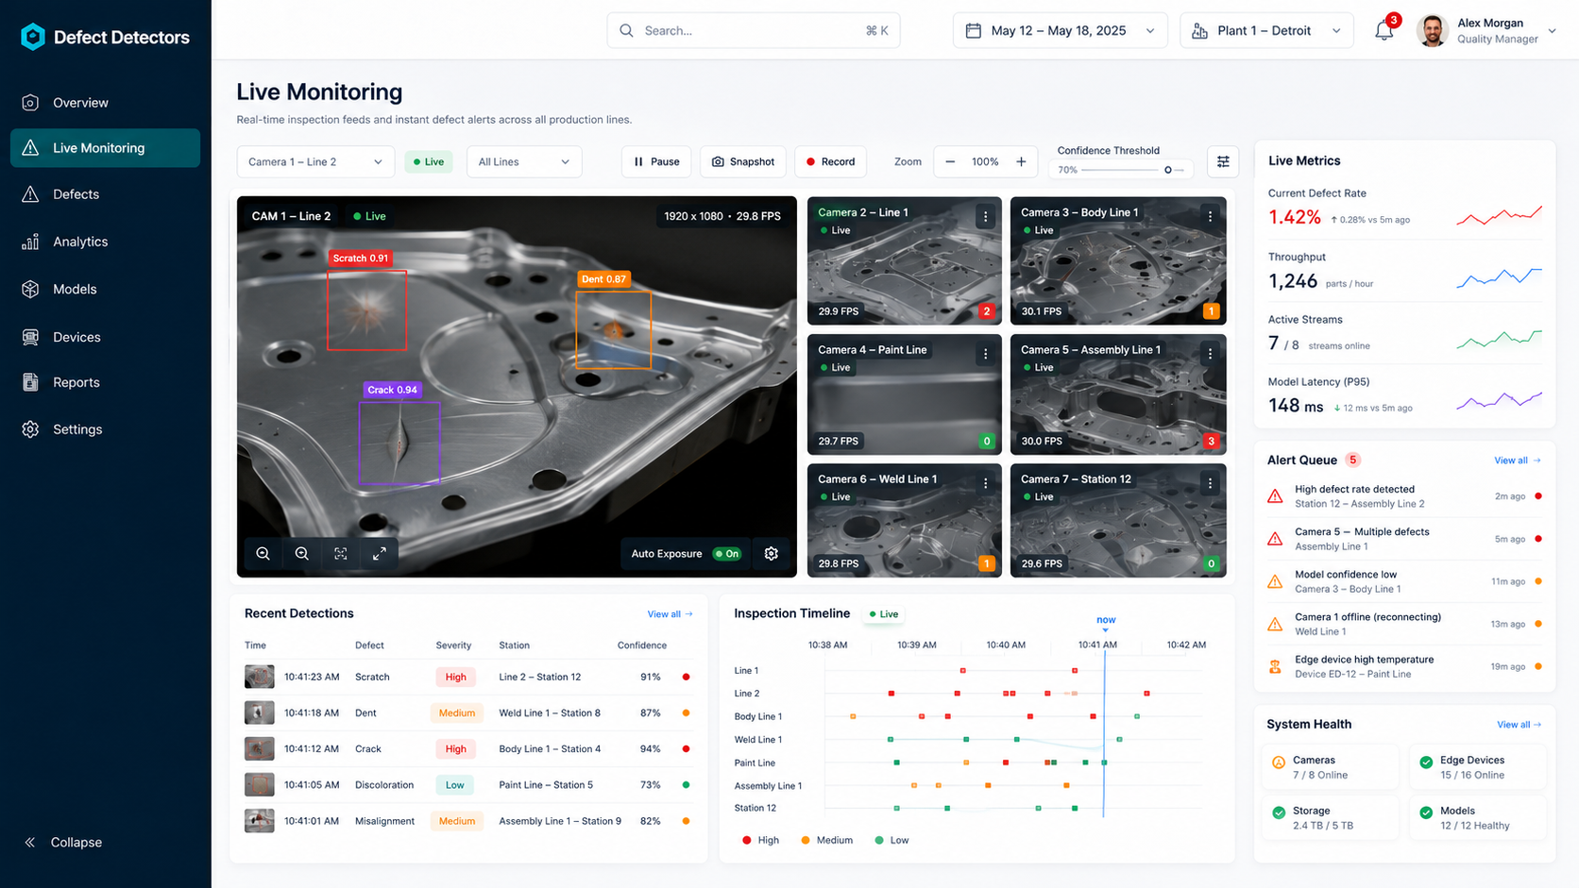
Task: Navigate to Models page
Action: [x=105, y=289]
